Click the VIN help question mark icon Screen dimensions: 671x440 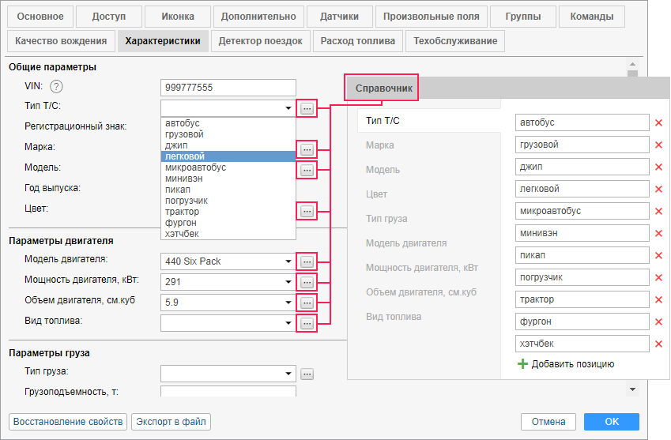[56, 87]
